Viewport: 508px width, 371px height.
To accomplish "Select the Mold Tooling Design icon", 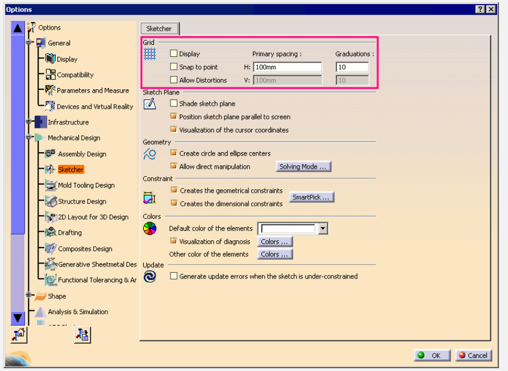I will (x=50, y=185).
